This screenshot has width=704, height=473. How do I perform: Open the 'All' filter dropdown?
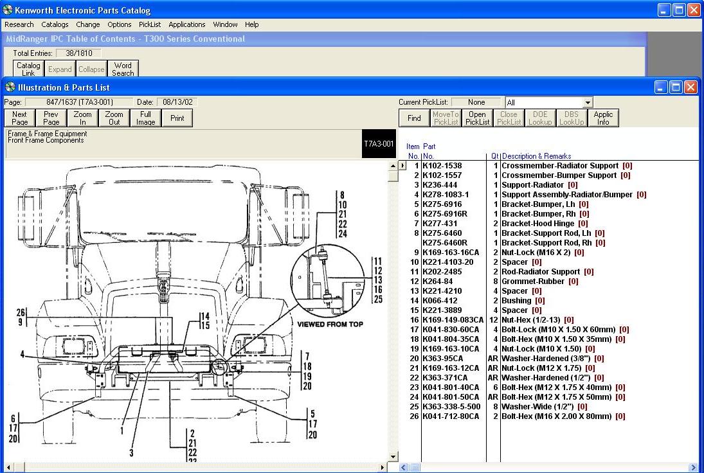tap(588, 102)
